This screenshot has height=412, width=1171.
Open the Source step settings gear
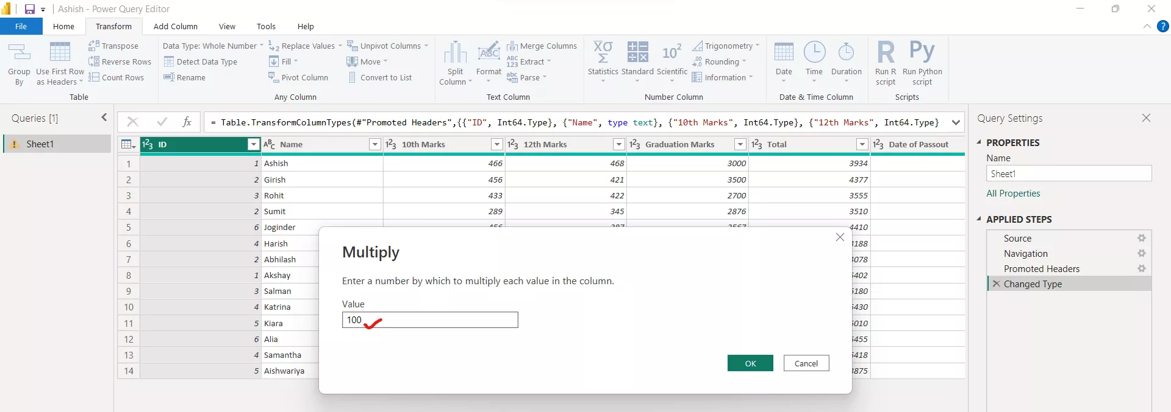1141,238
